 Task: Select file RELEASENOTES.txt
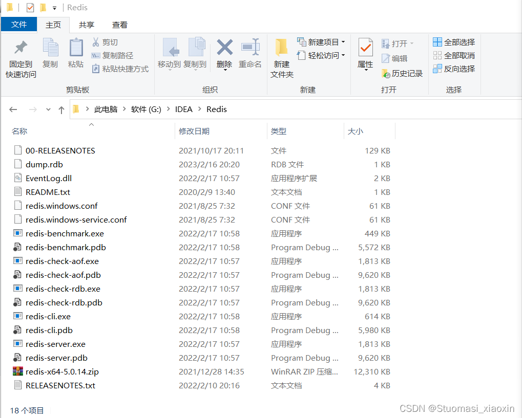(60, 385)
